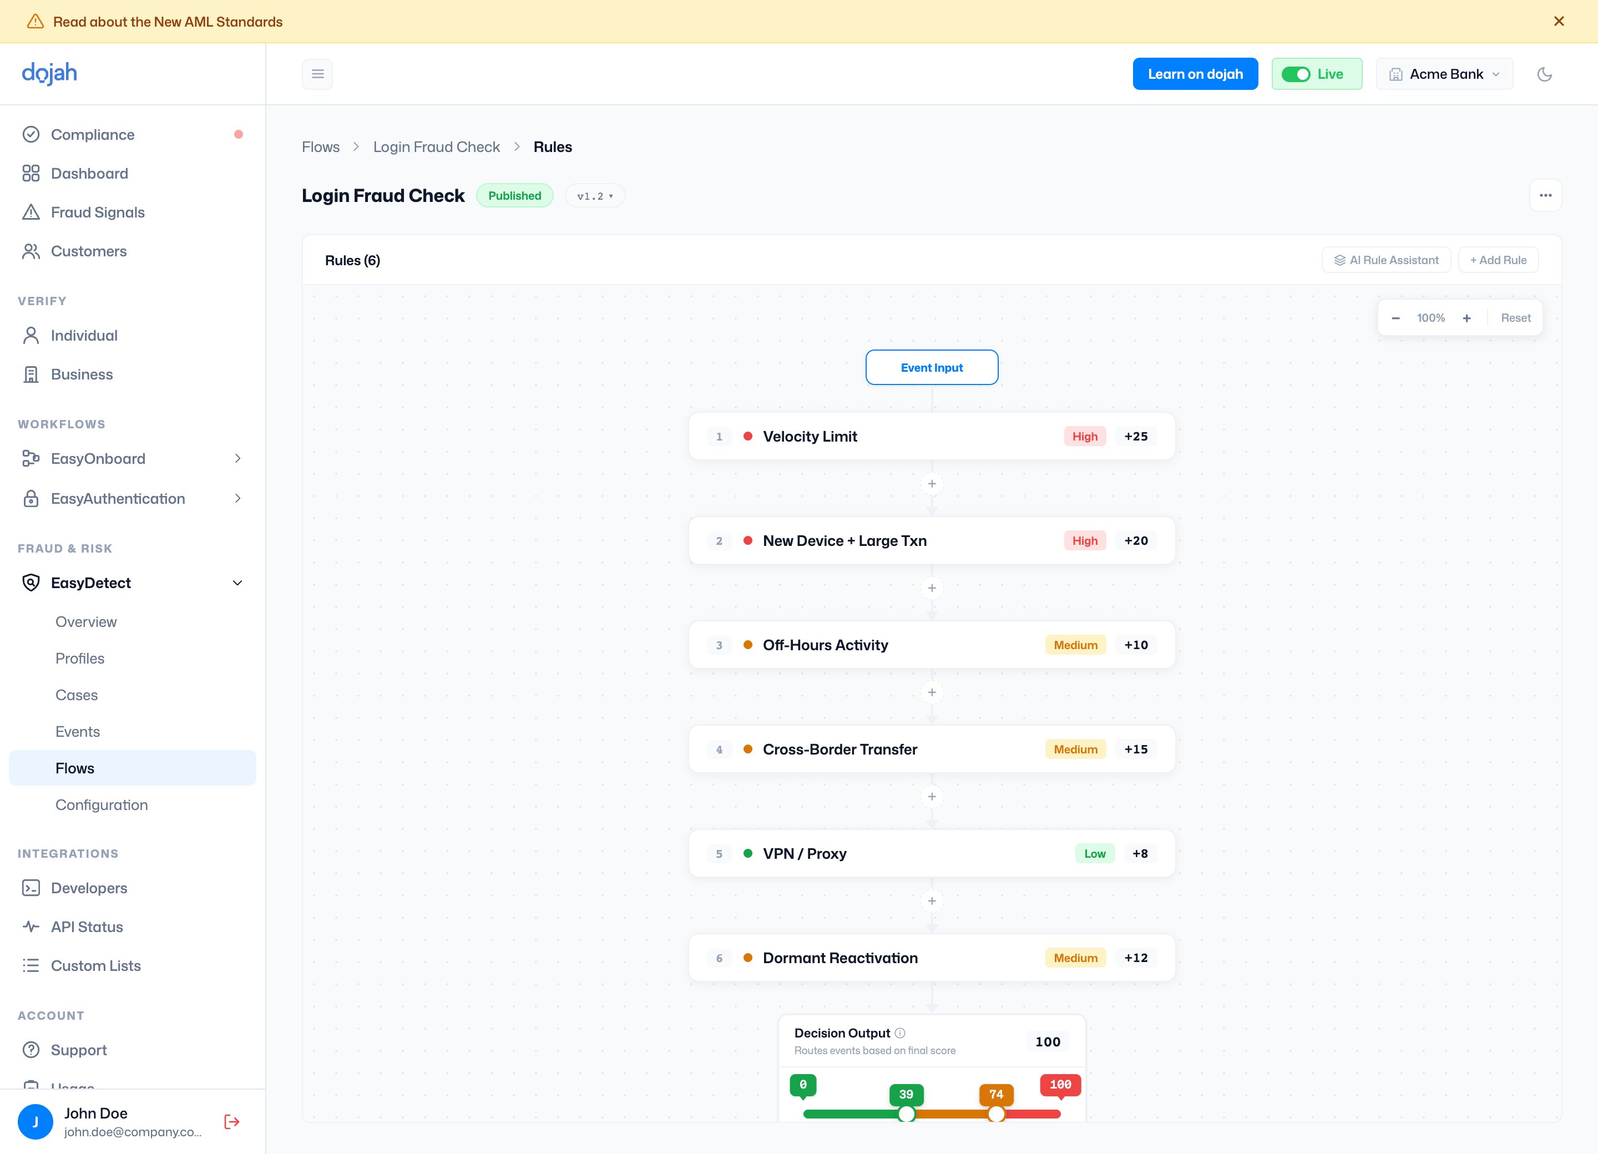Click the Published status badge
Viewport: 1598px width, 1154px height.
[514, 196]
